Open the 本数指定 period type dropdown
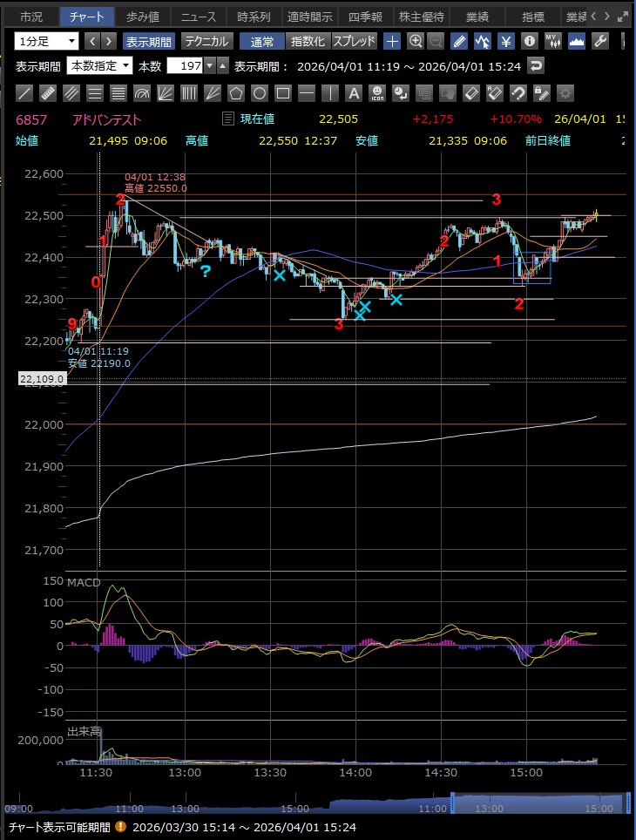 pyautogui.click(x=100, y=66)
